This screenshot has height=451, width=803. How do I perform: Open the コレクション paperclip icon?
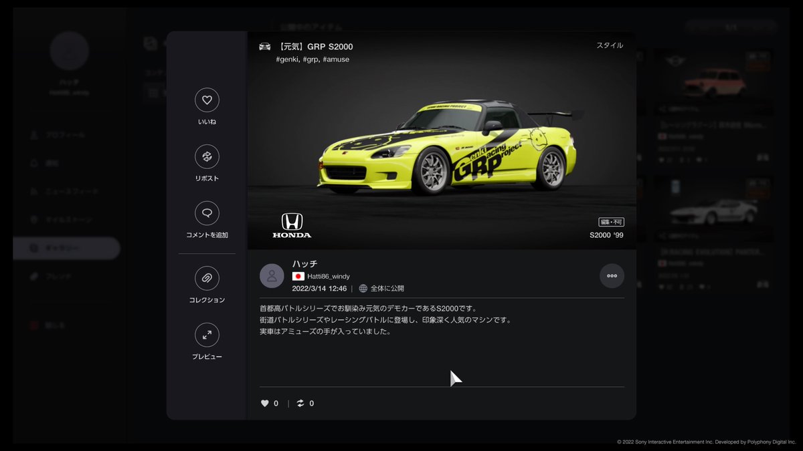tap(207, 278)
